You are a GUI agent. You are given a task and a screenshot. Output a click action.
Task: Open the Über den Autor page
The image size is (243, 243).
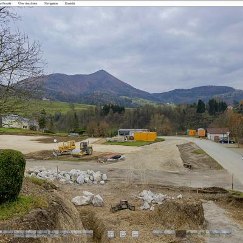pos(27,4)
